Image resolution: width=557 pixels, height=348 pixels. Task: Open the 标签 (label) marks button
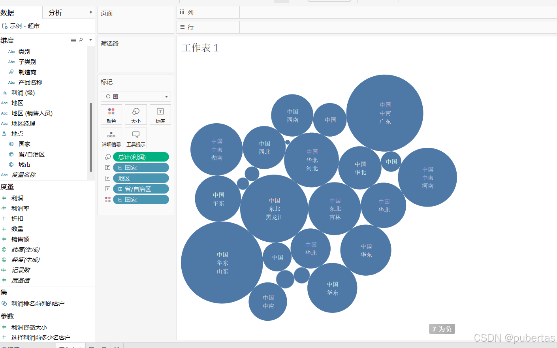(160, 115)
